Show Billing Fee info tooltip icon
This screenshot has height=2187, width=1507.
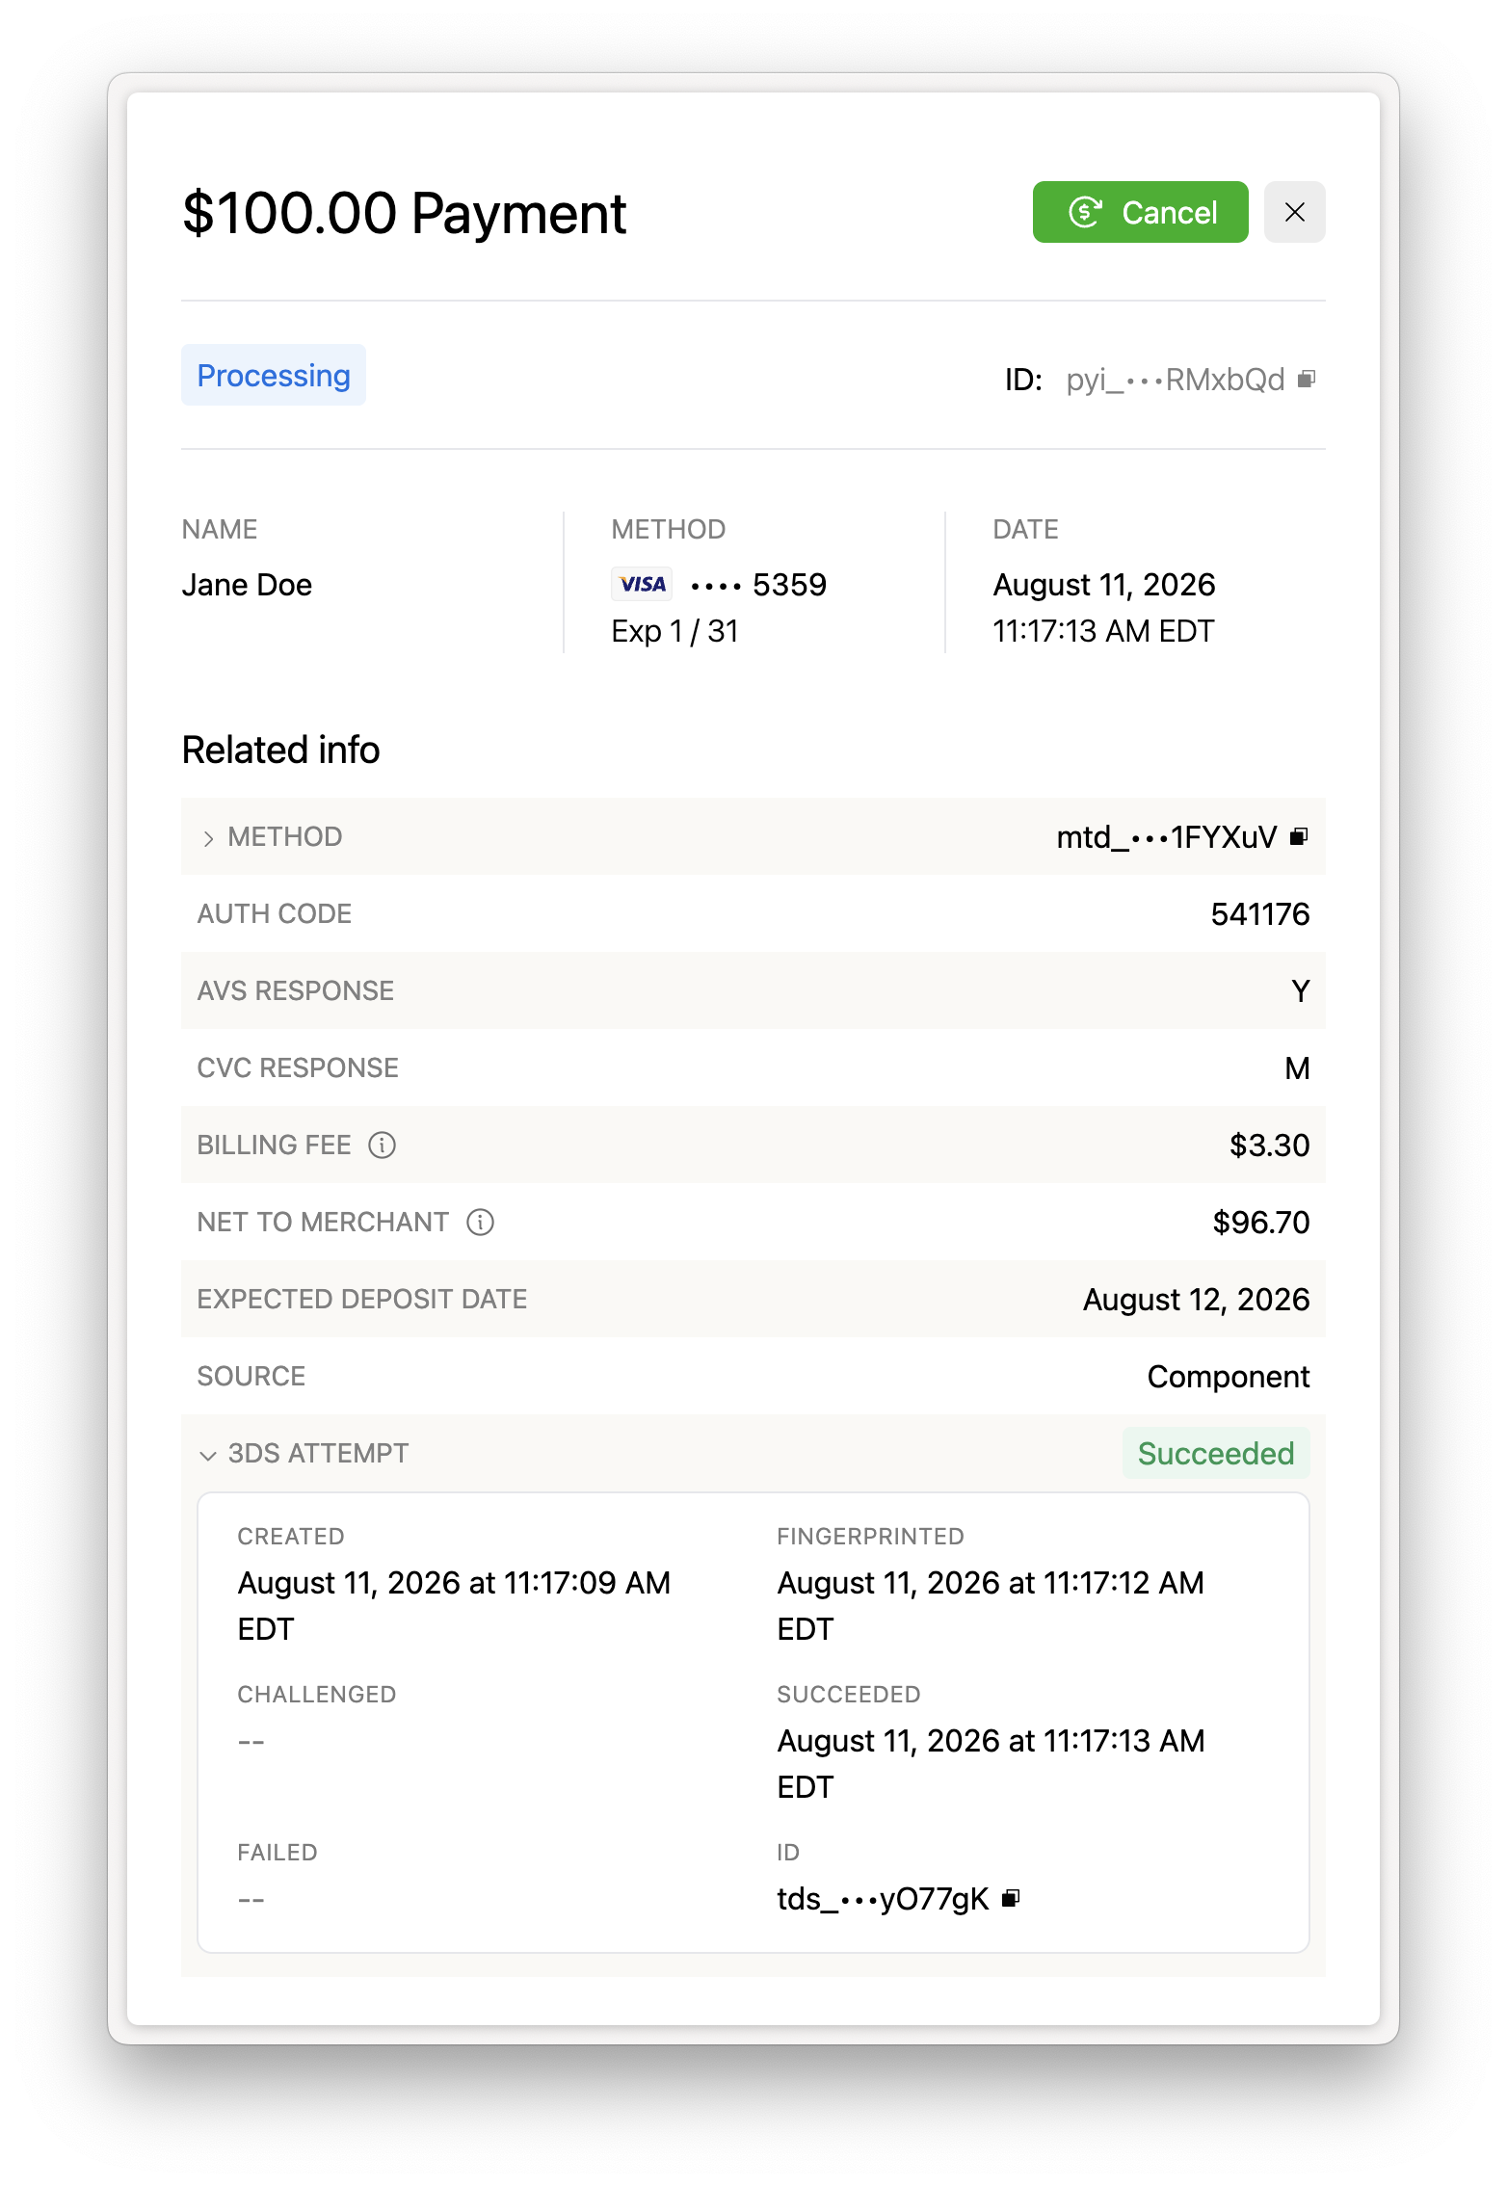point(382,1145)
